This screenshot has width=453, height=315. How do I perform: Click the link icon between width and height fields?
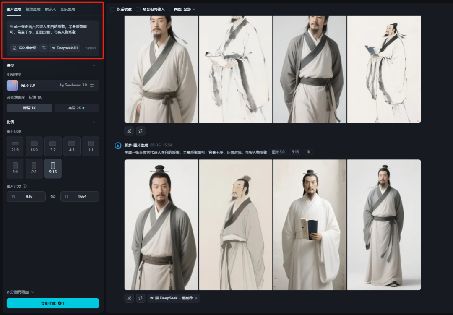[x=53, y=196]
